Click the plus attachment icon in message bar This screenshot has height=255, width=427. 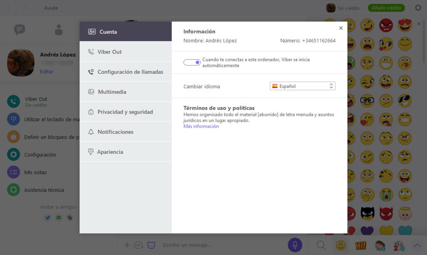tap(127, 245)
